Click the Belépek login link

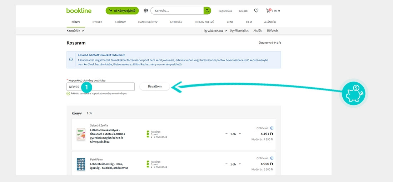coord(243,11)
